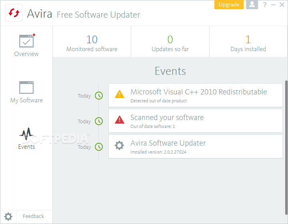Click the Events list vertical scrollbar
This screenshot has height=224, width=288.
tap(286, 147)
